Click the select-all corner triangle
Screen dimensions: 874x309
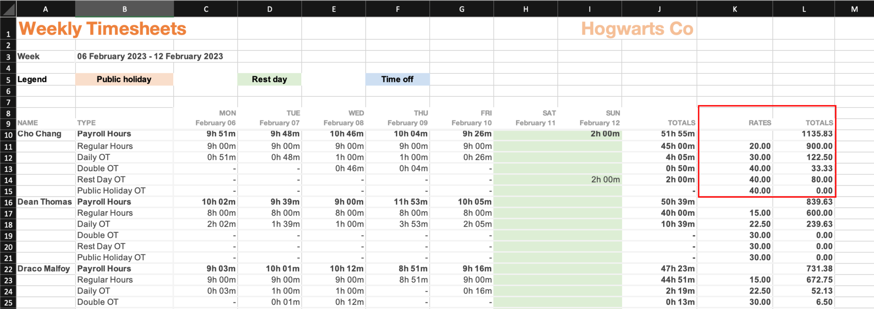(8, 9)
